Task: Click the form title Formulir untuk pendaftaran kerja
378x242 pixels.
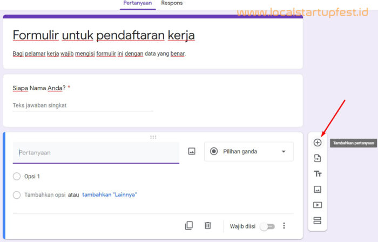Action: (104, 36)
